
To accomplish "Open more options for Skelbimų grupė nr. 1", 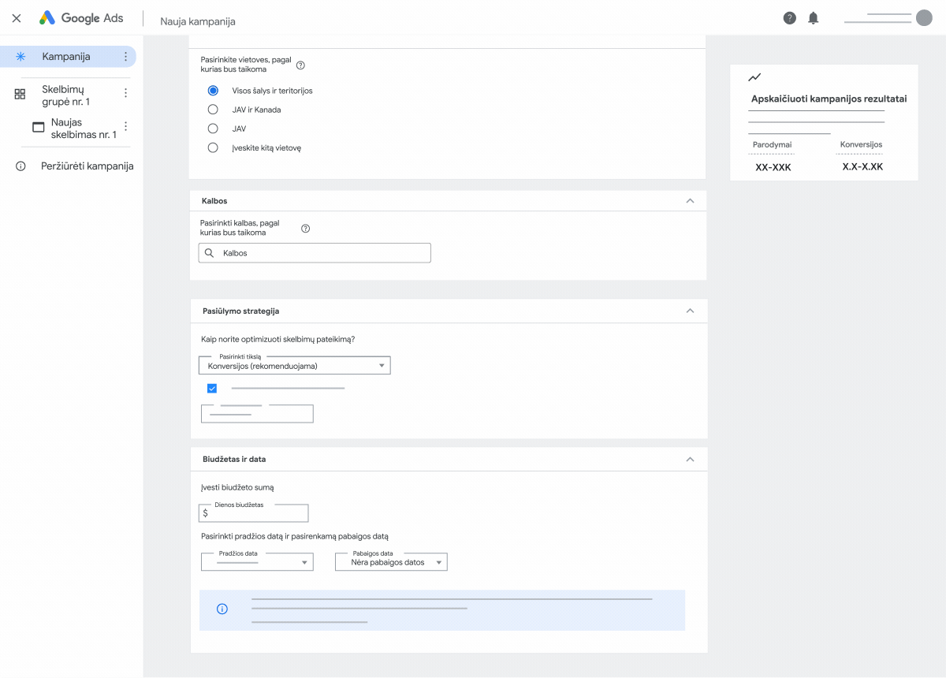I will 125,93.
